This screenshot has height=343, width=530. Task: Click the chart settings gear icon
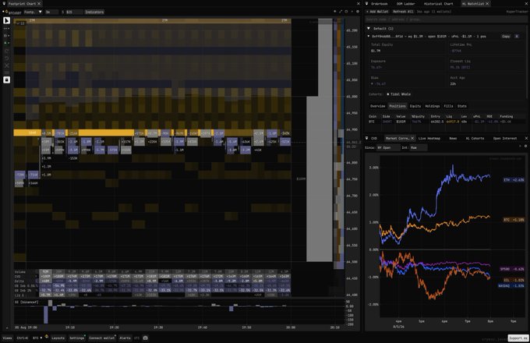(358, 12)
